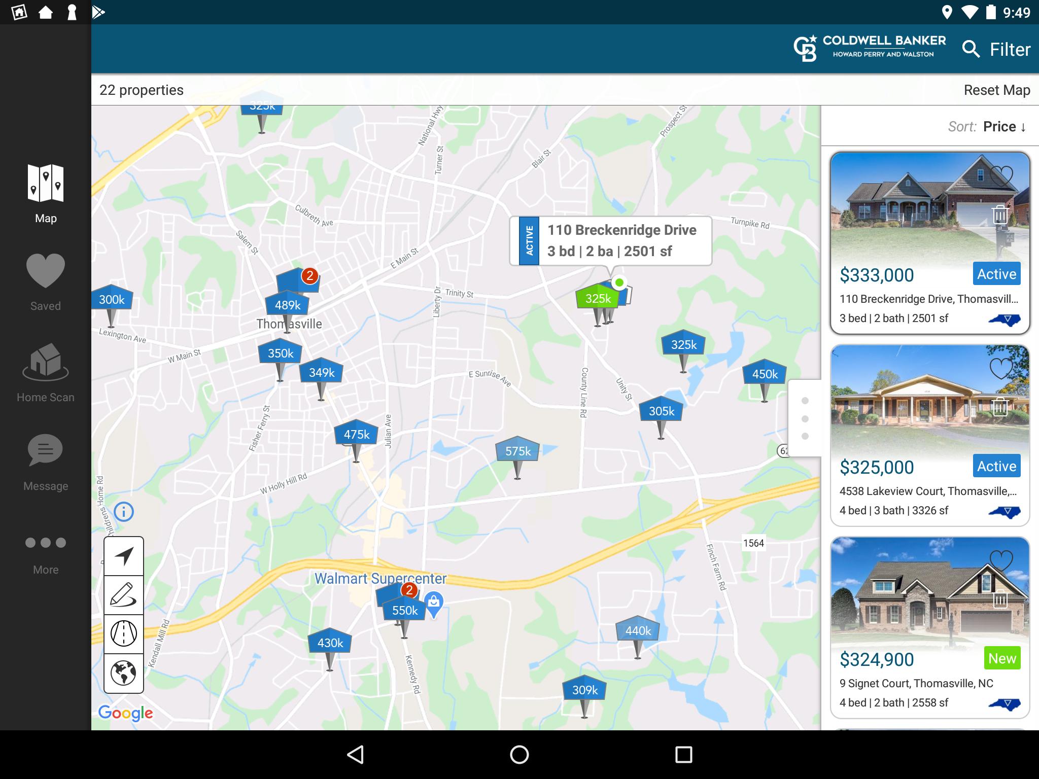
Task: Open the Filter options
Action: coord(1010,49)
